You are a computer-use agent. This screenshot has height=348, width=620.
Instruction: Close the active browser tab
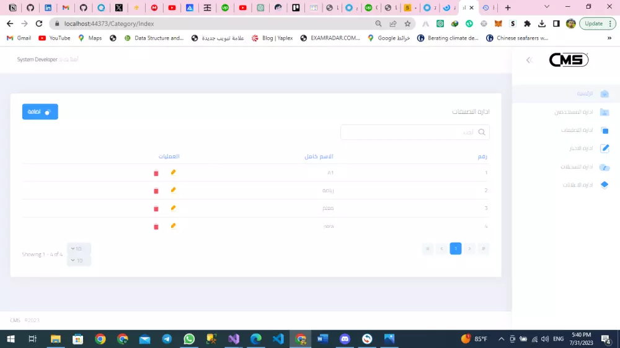pos(471,7)
